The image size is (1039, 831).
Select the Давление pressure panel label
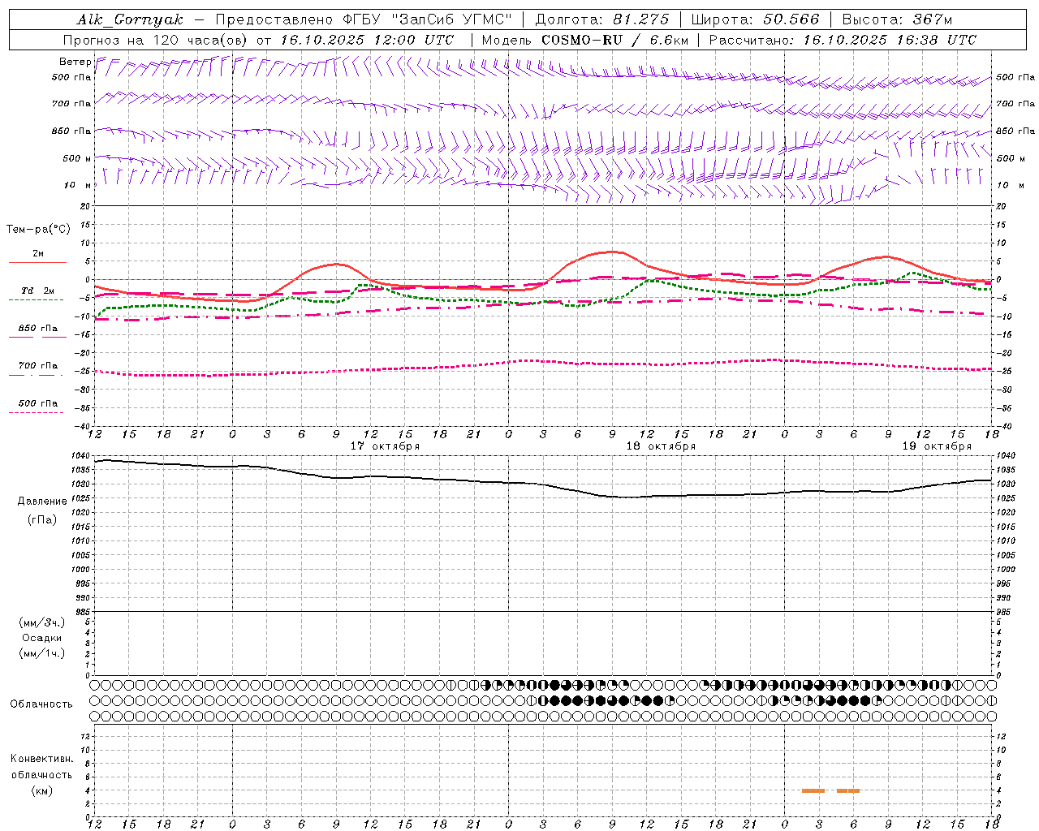pyautogui.click(x=42, y=502)
